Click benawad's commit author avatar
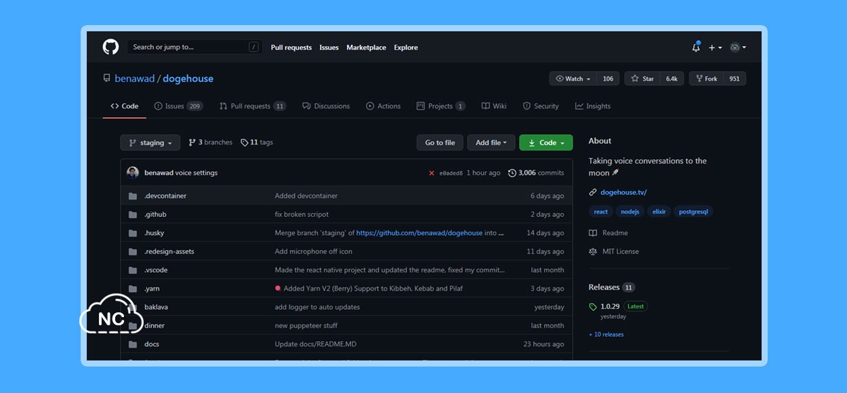 click(x=133, y=173)
